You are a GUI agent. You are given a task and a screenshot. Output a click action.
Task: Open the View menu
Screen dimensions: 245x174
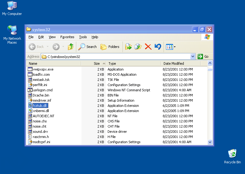click(x=52, y=37)
